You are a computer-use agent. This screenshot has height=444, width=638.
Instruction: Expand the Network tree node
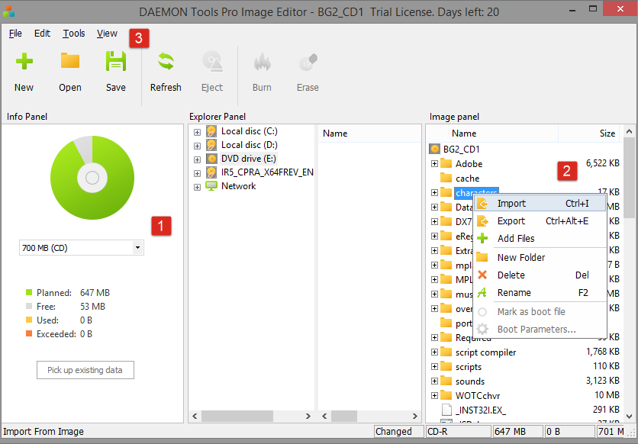coord(198,188)
